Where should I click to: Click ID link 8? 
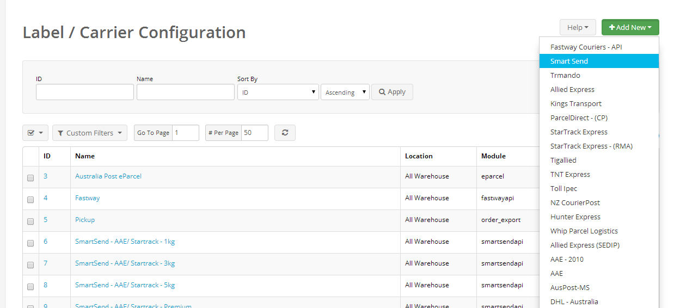point(46,285)
